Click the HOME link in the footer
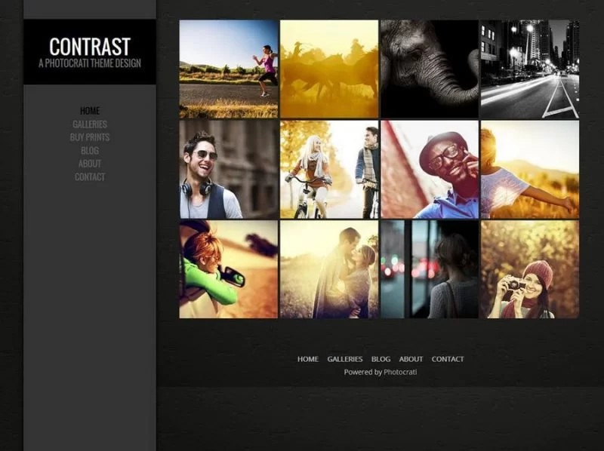The width and height of the screenshot is (604, 451). click(308, 359)
